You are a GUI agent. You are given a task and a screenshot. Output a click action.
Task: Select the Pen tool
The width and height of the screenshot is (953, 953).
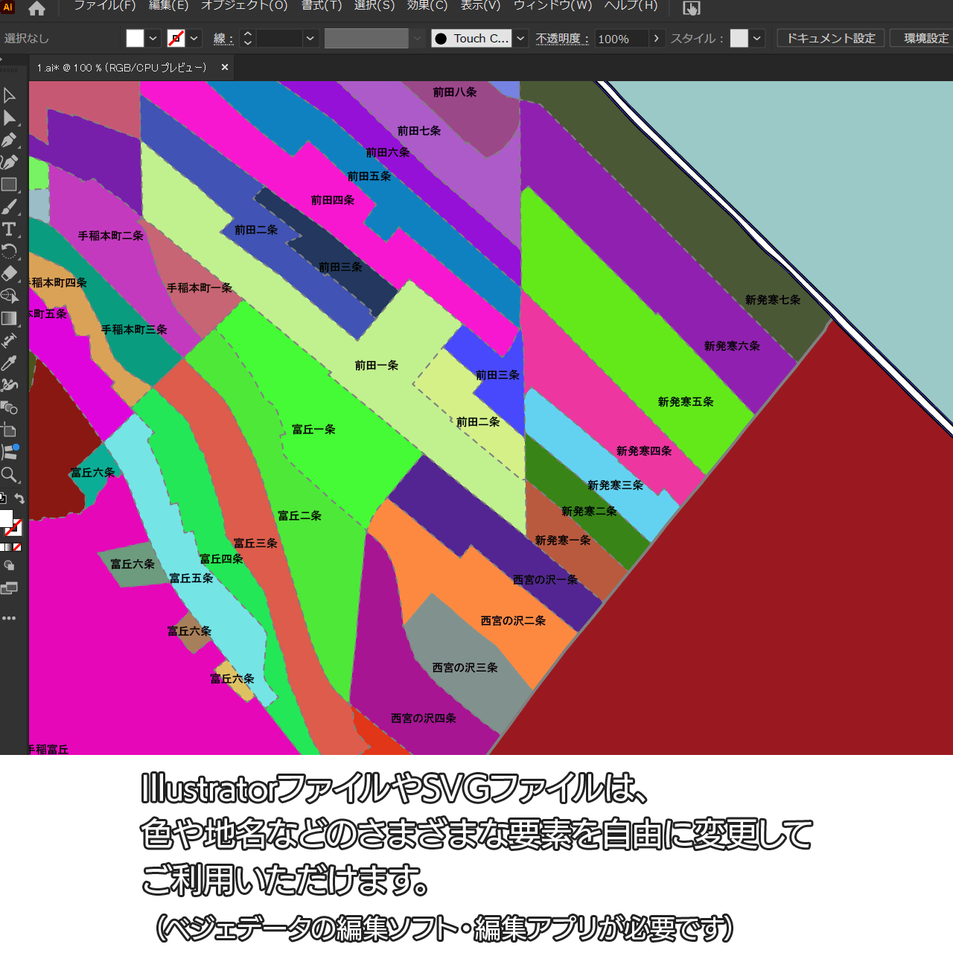pyautogui.click(x=10, y=140)
